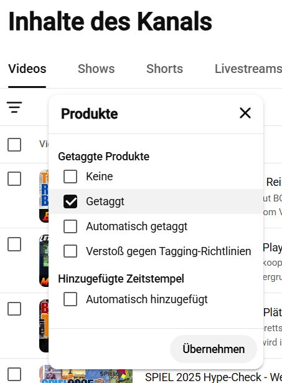
Task: Switch to the Videos tab
Action: 27,69
